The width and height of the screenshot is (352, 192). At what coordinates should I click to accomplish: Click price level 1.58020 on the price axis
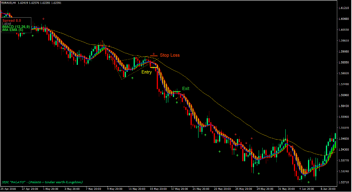pyautogui.click(x=343, y=73)
